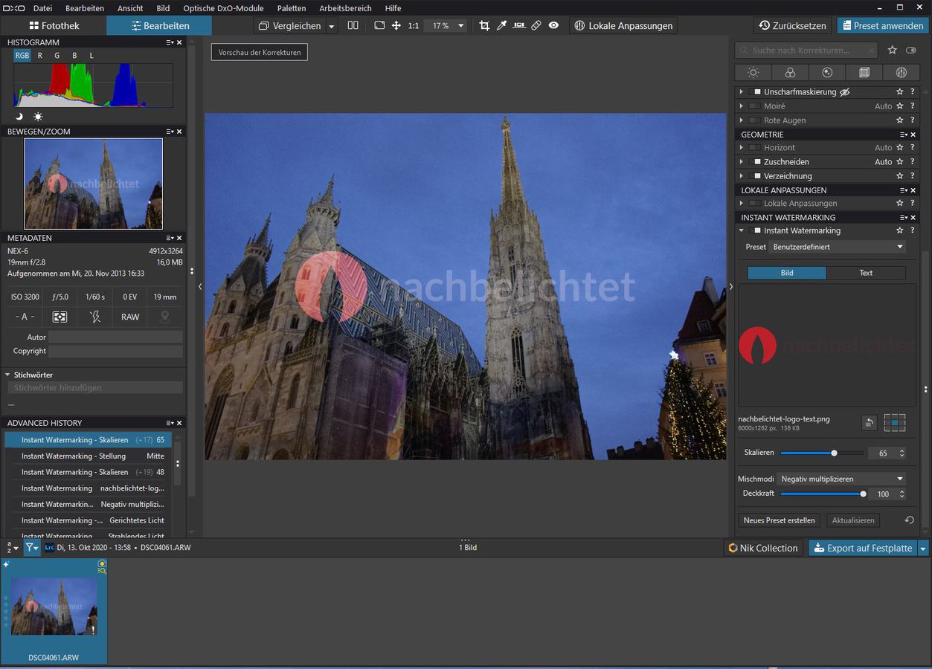Select the repair bandage tool

tap(536, 25)
